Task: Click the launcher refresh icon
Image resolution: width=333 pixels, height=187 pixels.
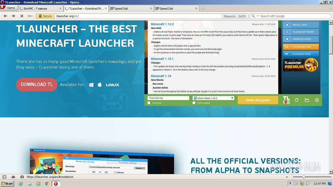Action: [297, 100]
